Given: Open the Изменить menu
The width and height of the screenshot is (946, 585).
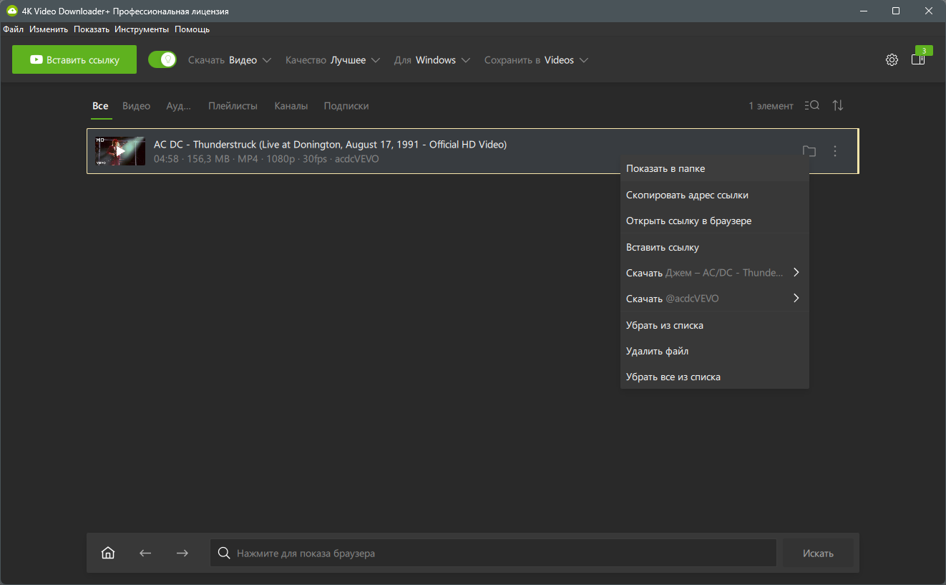Looking at the screenshot, I should tap(49, 29).
